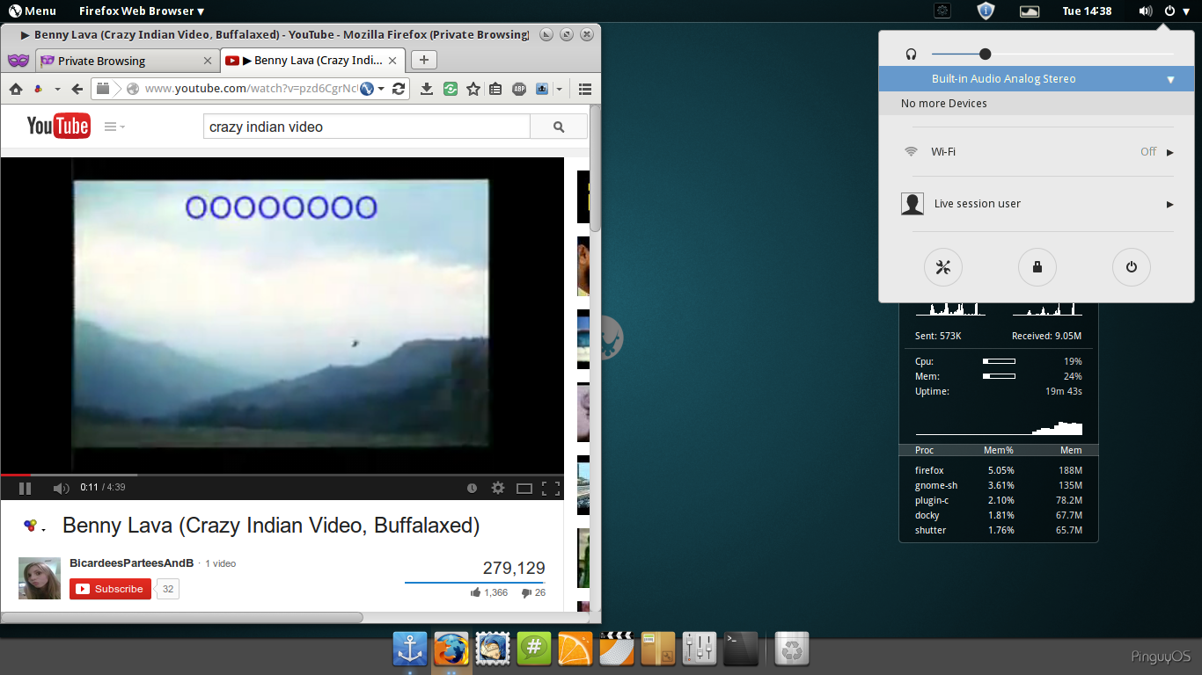Open the Menu button in the top panel
This screenshot has width=1202, height=675.
click(x=33, y=11)
